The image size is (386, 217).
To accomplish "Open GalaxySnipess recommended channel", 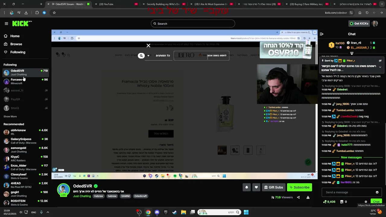I will 26,141.
